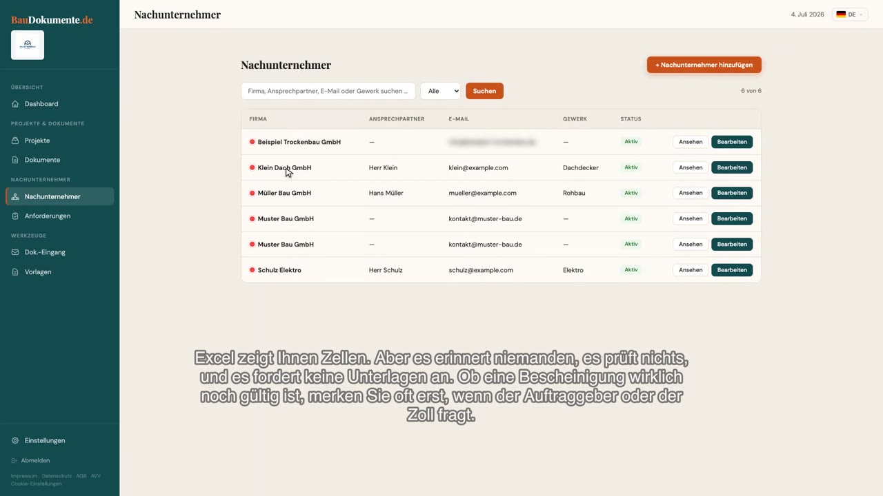The image size is (883, 496).
Task: Click the Schulz Elektro company name
Action: (x=279, y=270)
